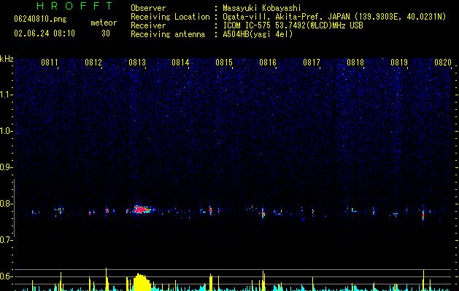Click the 0820 time marker
459x291 pixels.
[x=443, y=63]
